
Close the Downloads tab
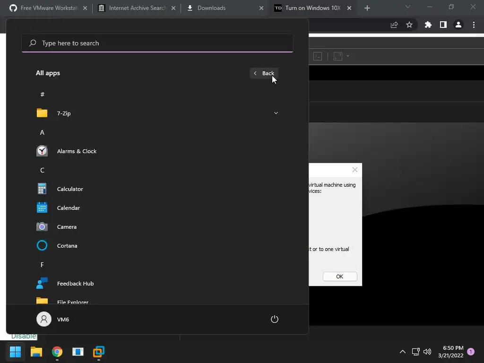coord(261,8)
